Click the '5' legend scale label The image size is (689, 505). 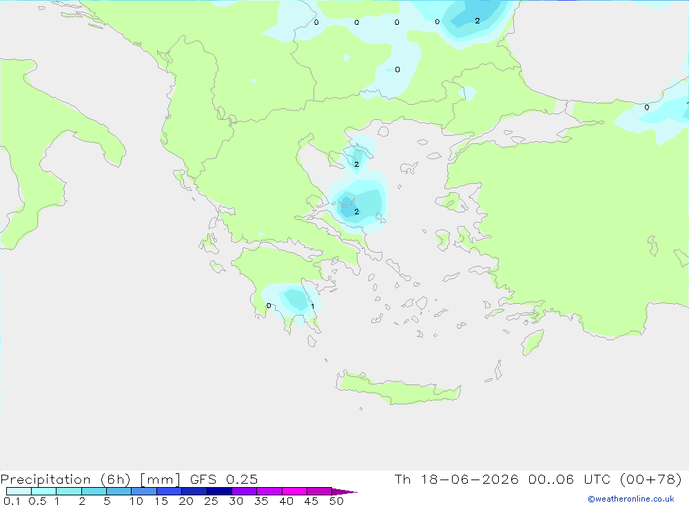pos(107,501)
